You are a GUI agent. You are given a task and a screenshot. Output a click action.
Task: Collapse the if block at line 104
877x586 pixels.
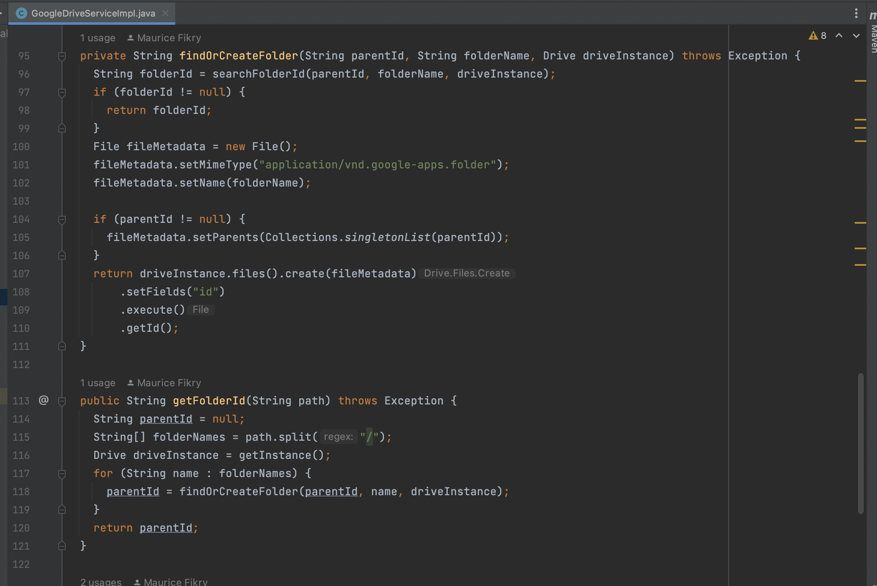coord(62,220)
